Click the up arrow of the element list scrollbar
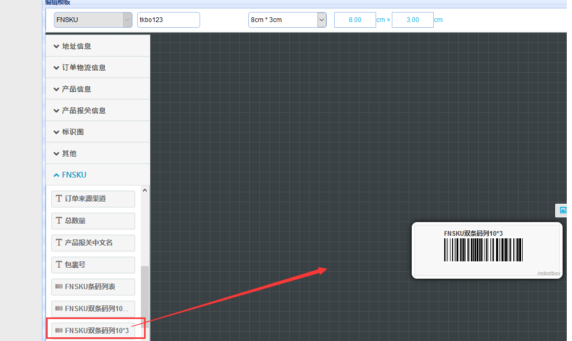Image resolution: width=572 pixels, height=341 pixels. click(145, 190)
